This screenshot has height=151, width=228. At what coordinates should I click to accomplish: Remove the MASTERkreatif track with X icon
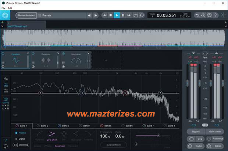coord(3,26)
